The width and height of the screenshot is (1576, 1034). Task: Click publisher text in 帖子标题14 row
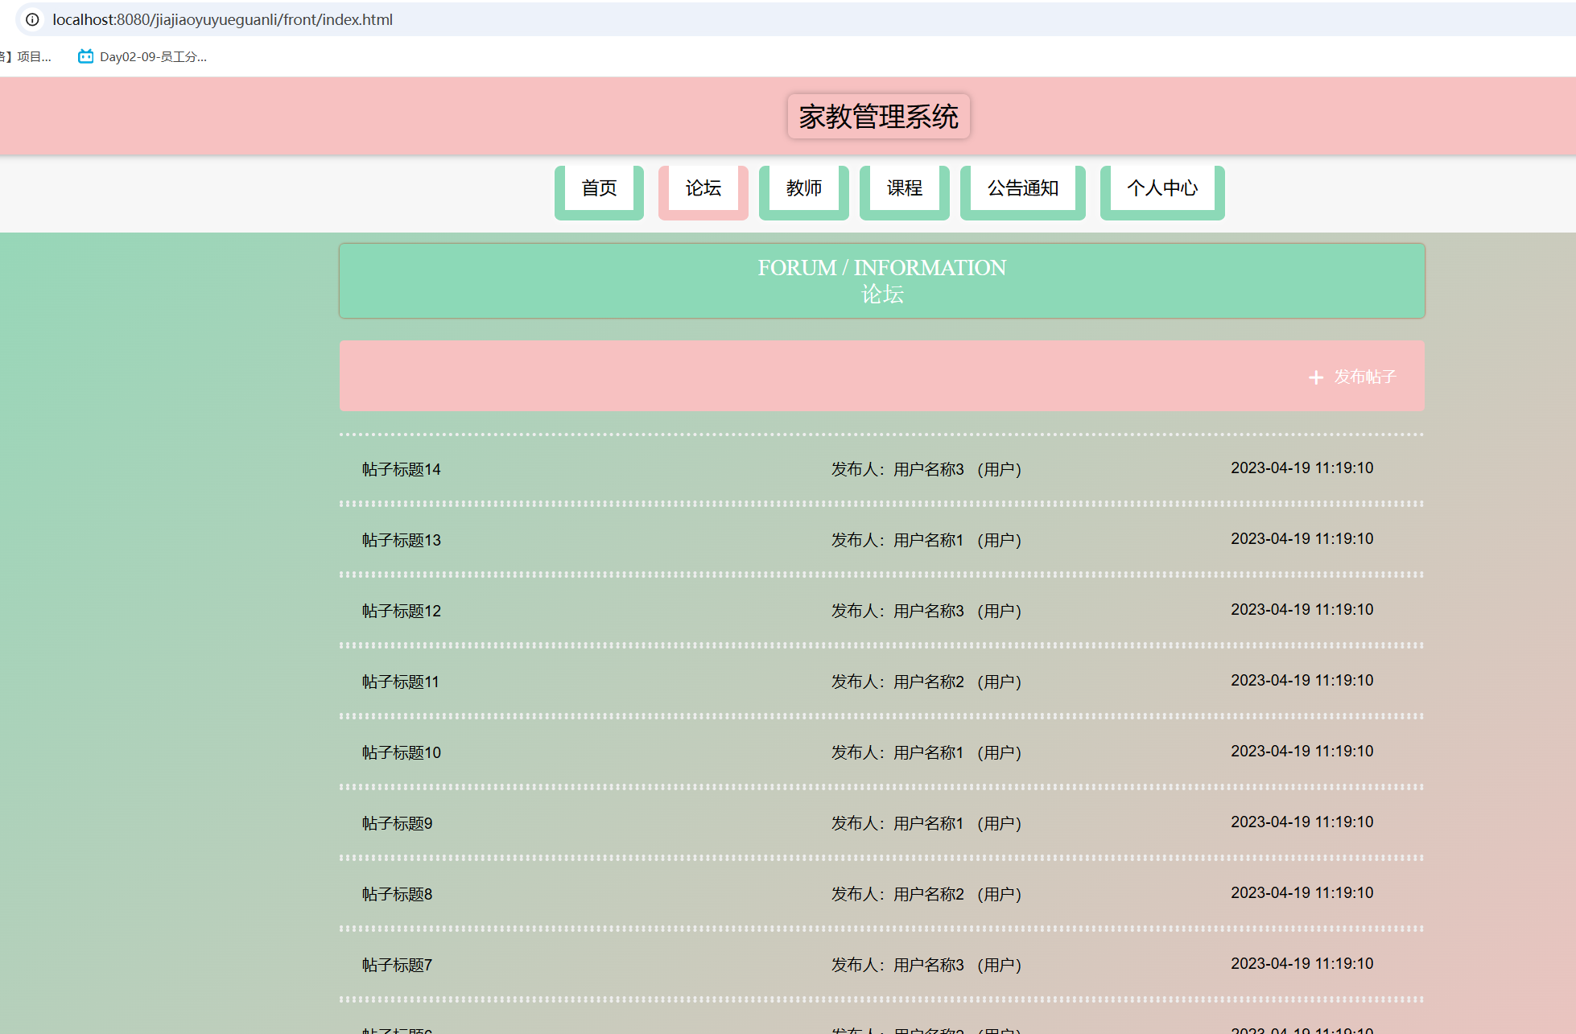click(926, 469)
